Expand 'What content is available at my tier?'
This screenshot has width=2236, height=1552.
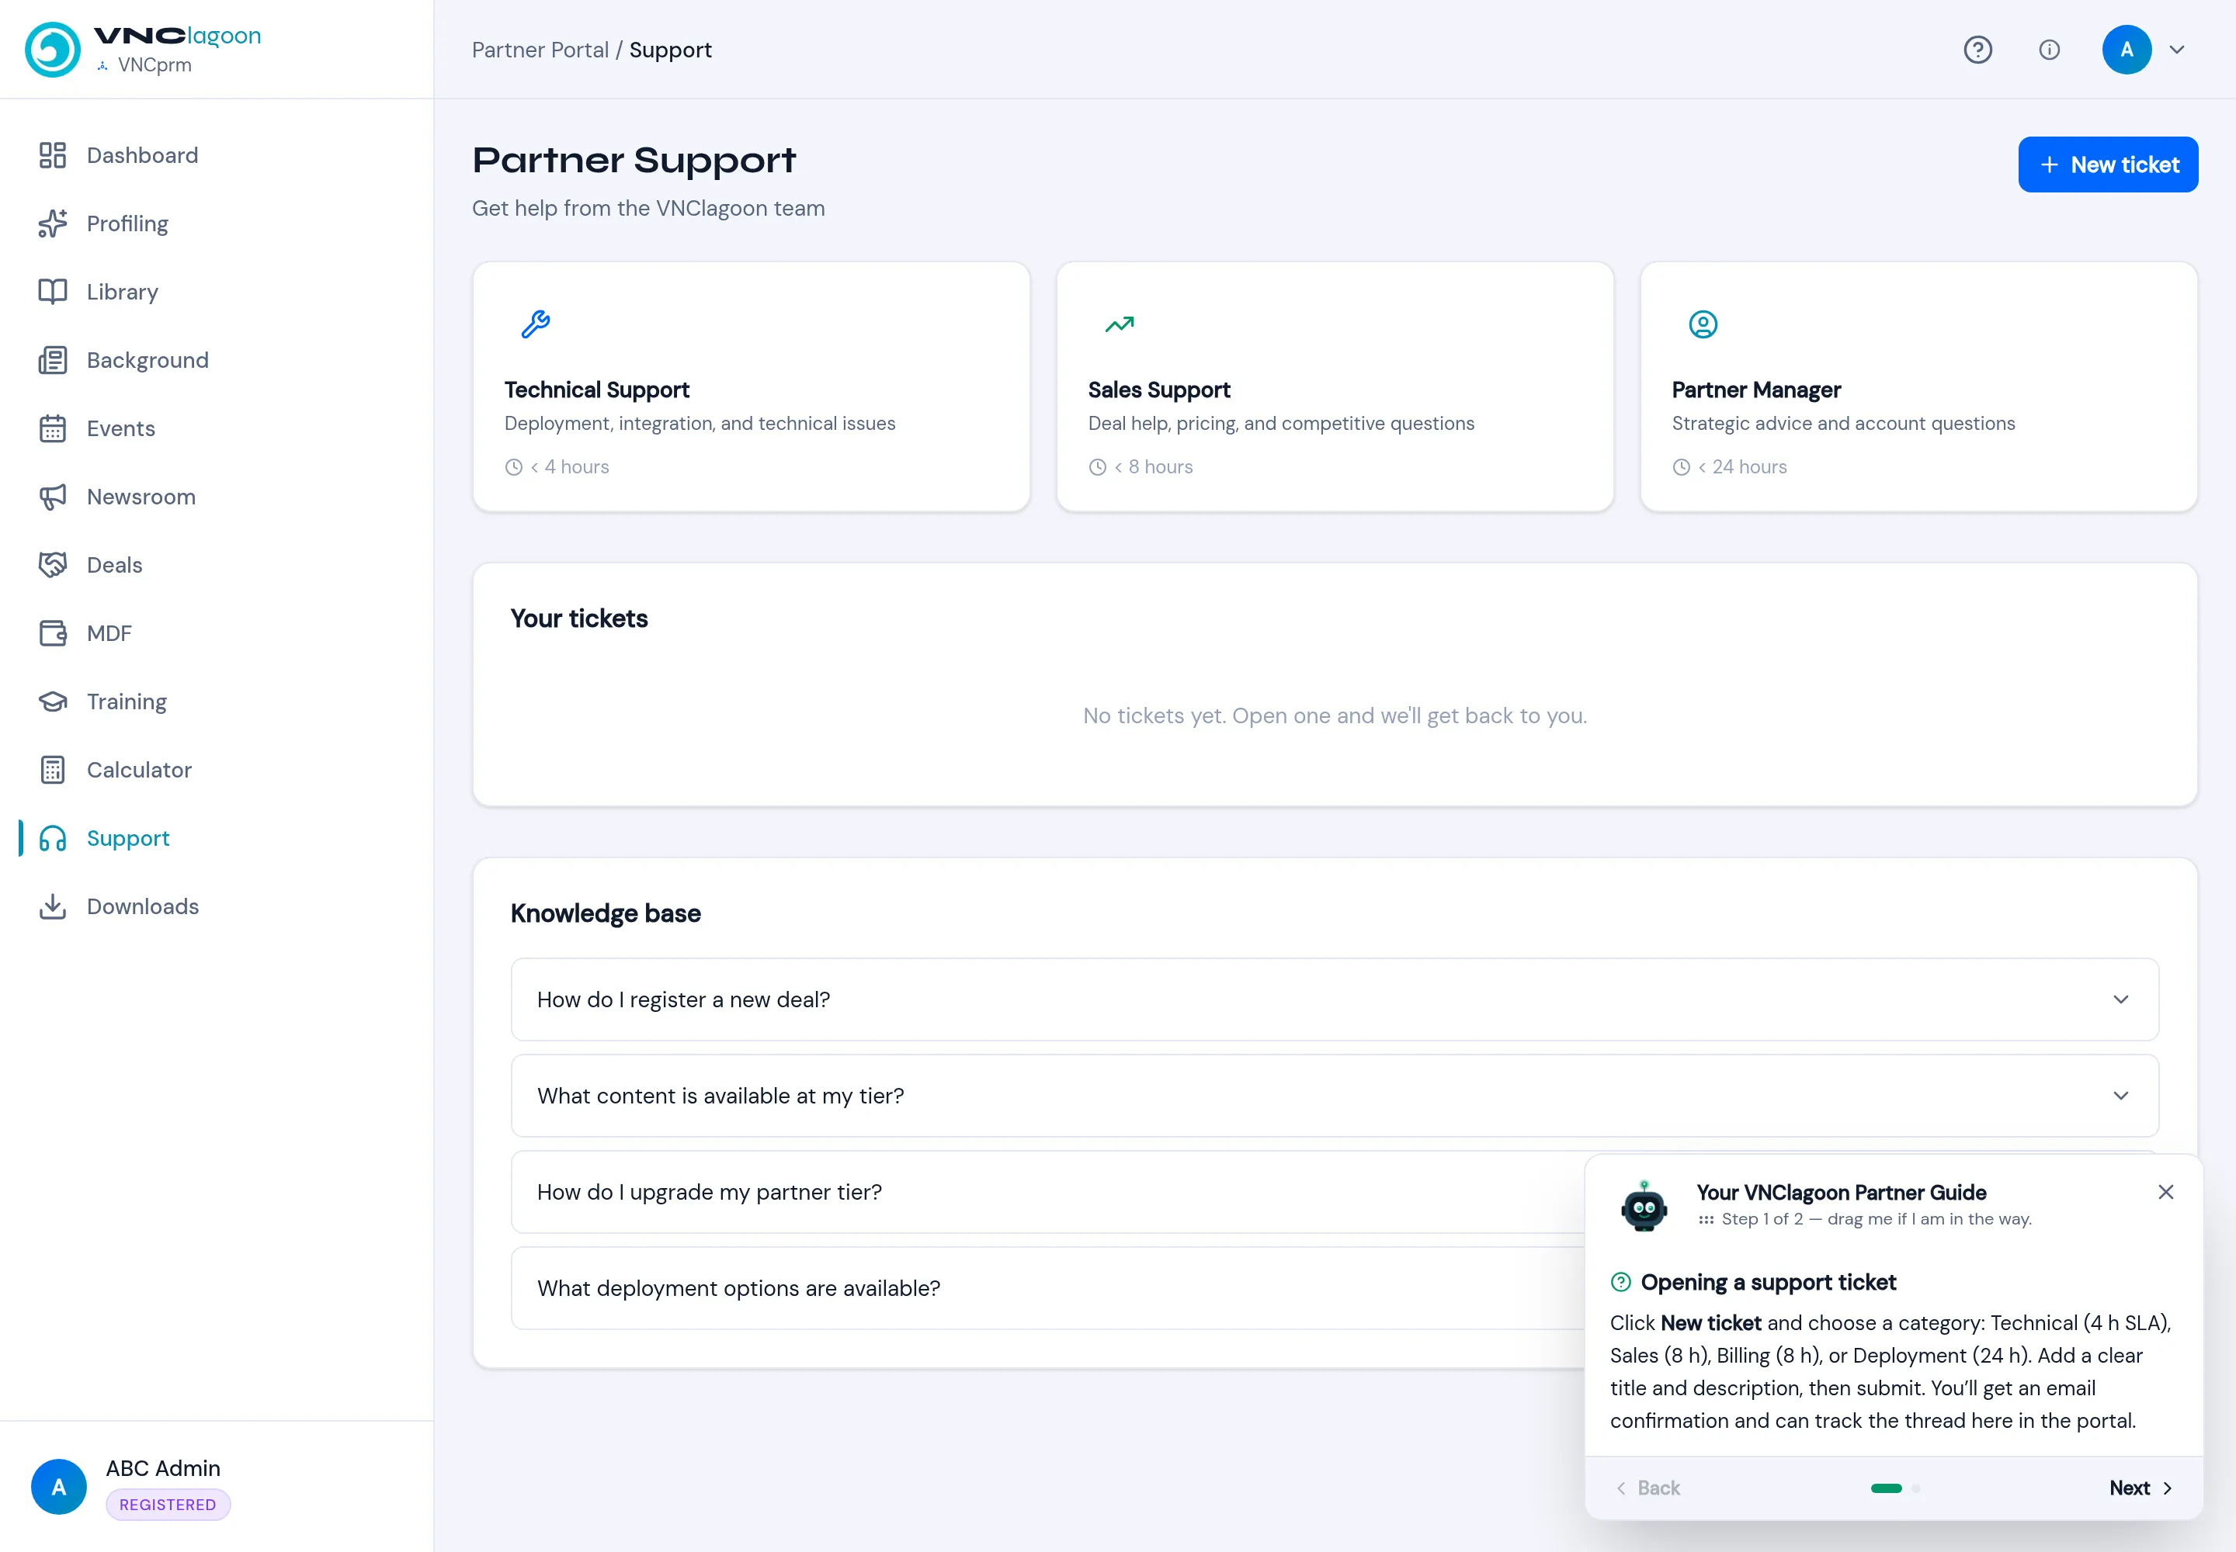(x=1335, y=1096)
